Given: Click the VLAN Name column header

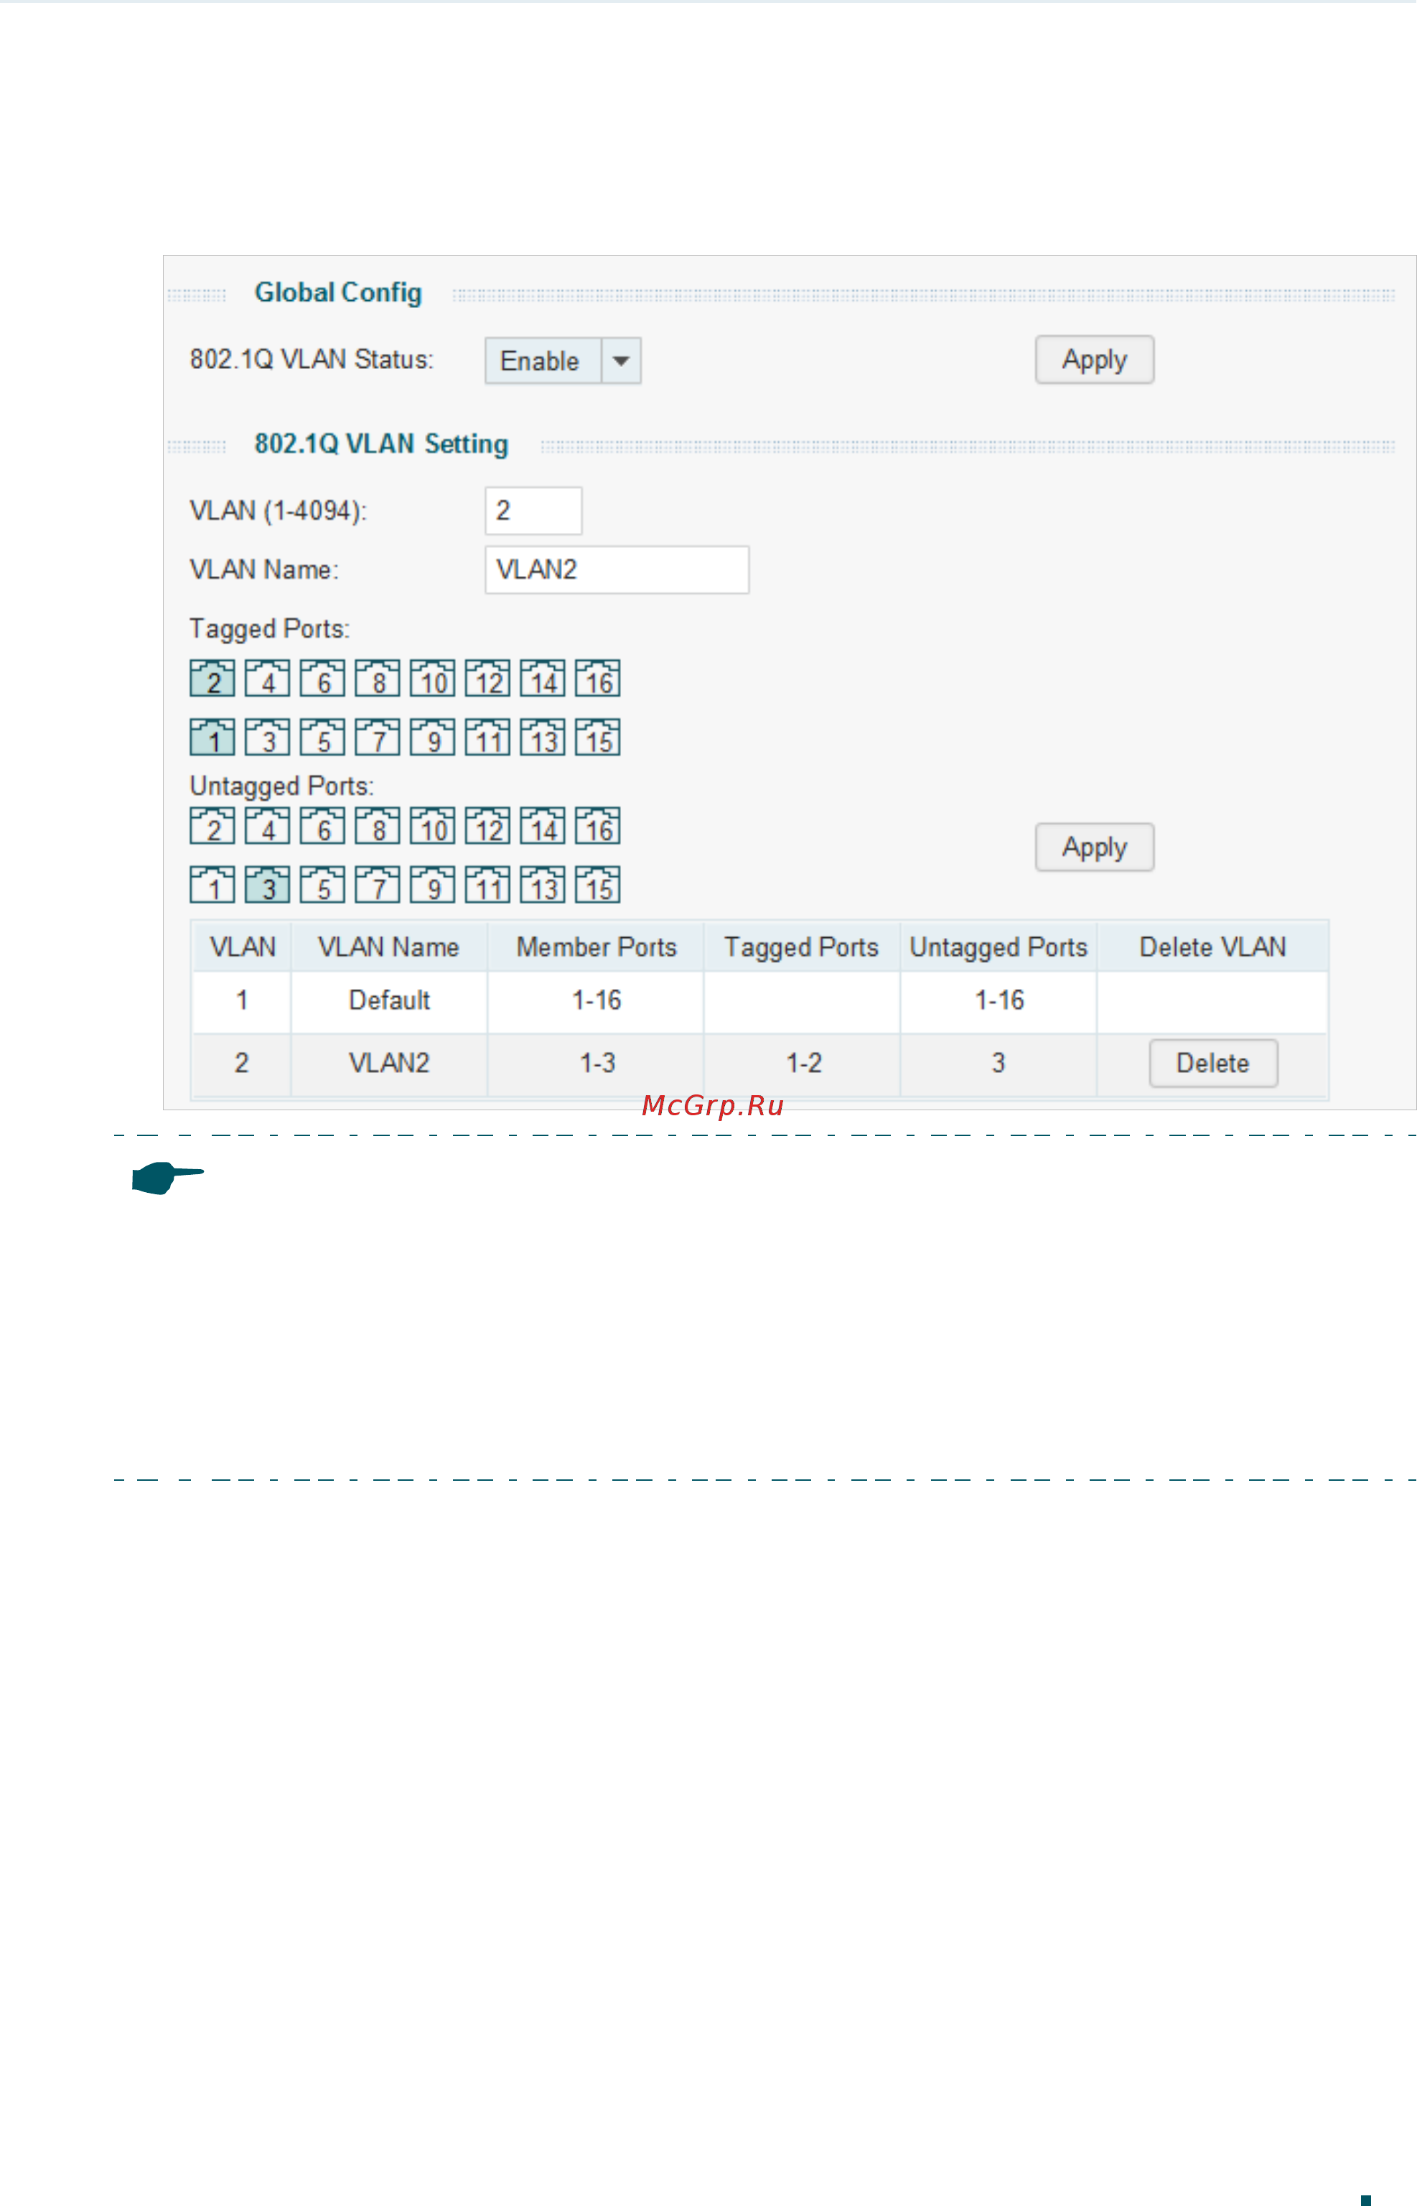Looking at the screenshot, I should (389, 947).
